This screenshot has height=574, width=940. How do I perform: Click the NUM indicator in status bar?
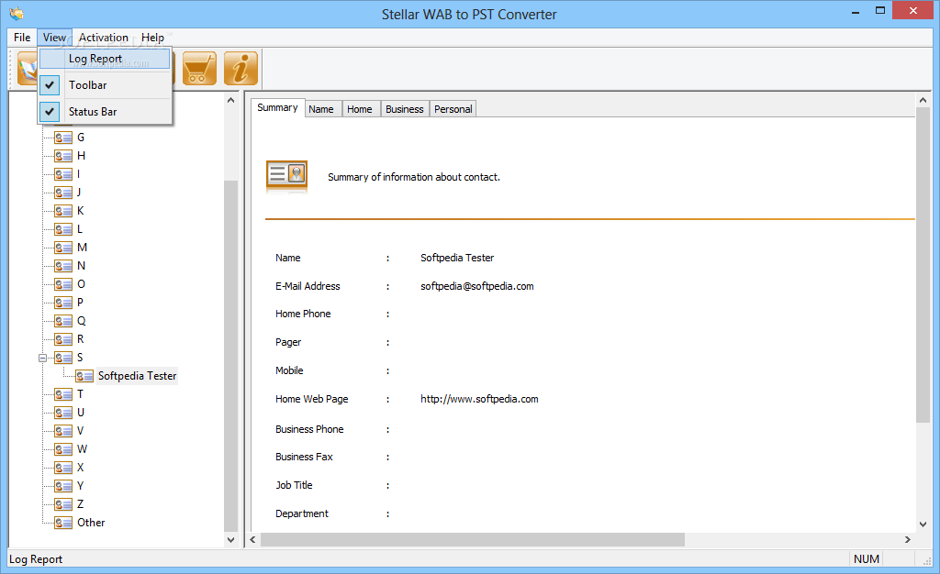point(867,559)
